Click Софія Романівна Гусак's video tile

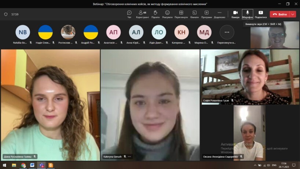click(x=249, y=76)
